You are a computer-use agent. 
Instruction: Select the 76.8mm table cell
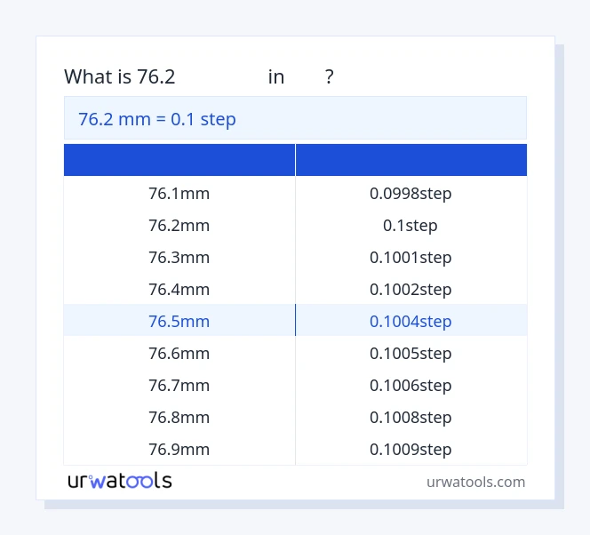179,417
